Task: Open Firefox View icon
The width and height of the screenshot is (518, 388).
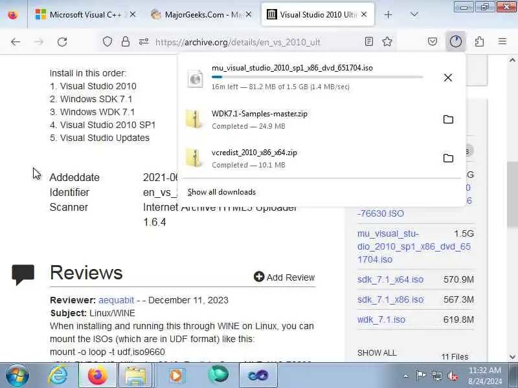Action: pos(12,14)
